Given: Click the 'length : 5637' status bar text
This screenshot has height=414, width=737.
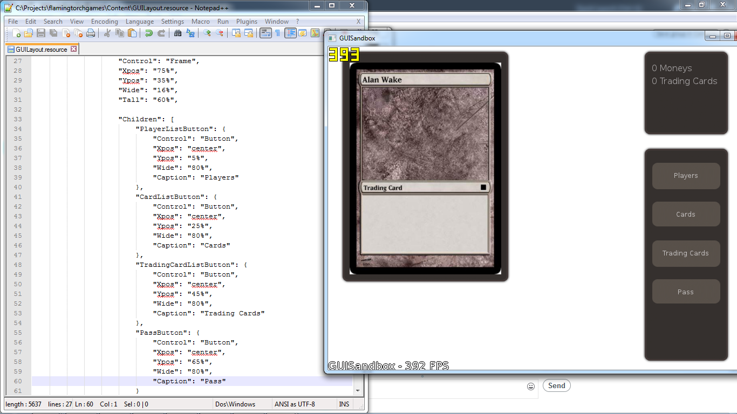Looking at the screenshot, I should (23, 404).
